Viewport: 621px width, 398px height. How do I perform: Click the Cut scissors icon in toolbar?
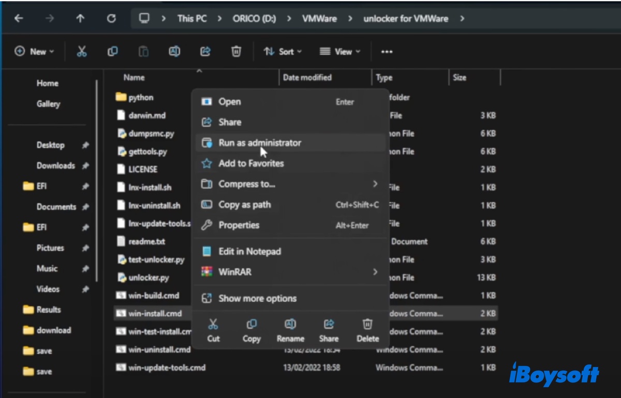click(x=81, y=51)
